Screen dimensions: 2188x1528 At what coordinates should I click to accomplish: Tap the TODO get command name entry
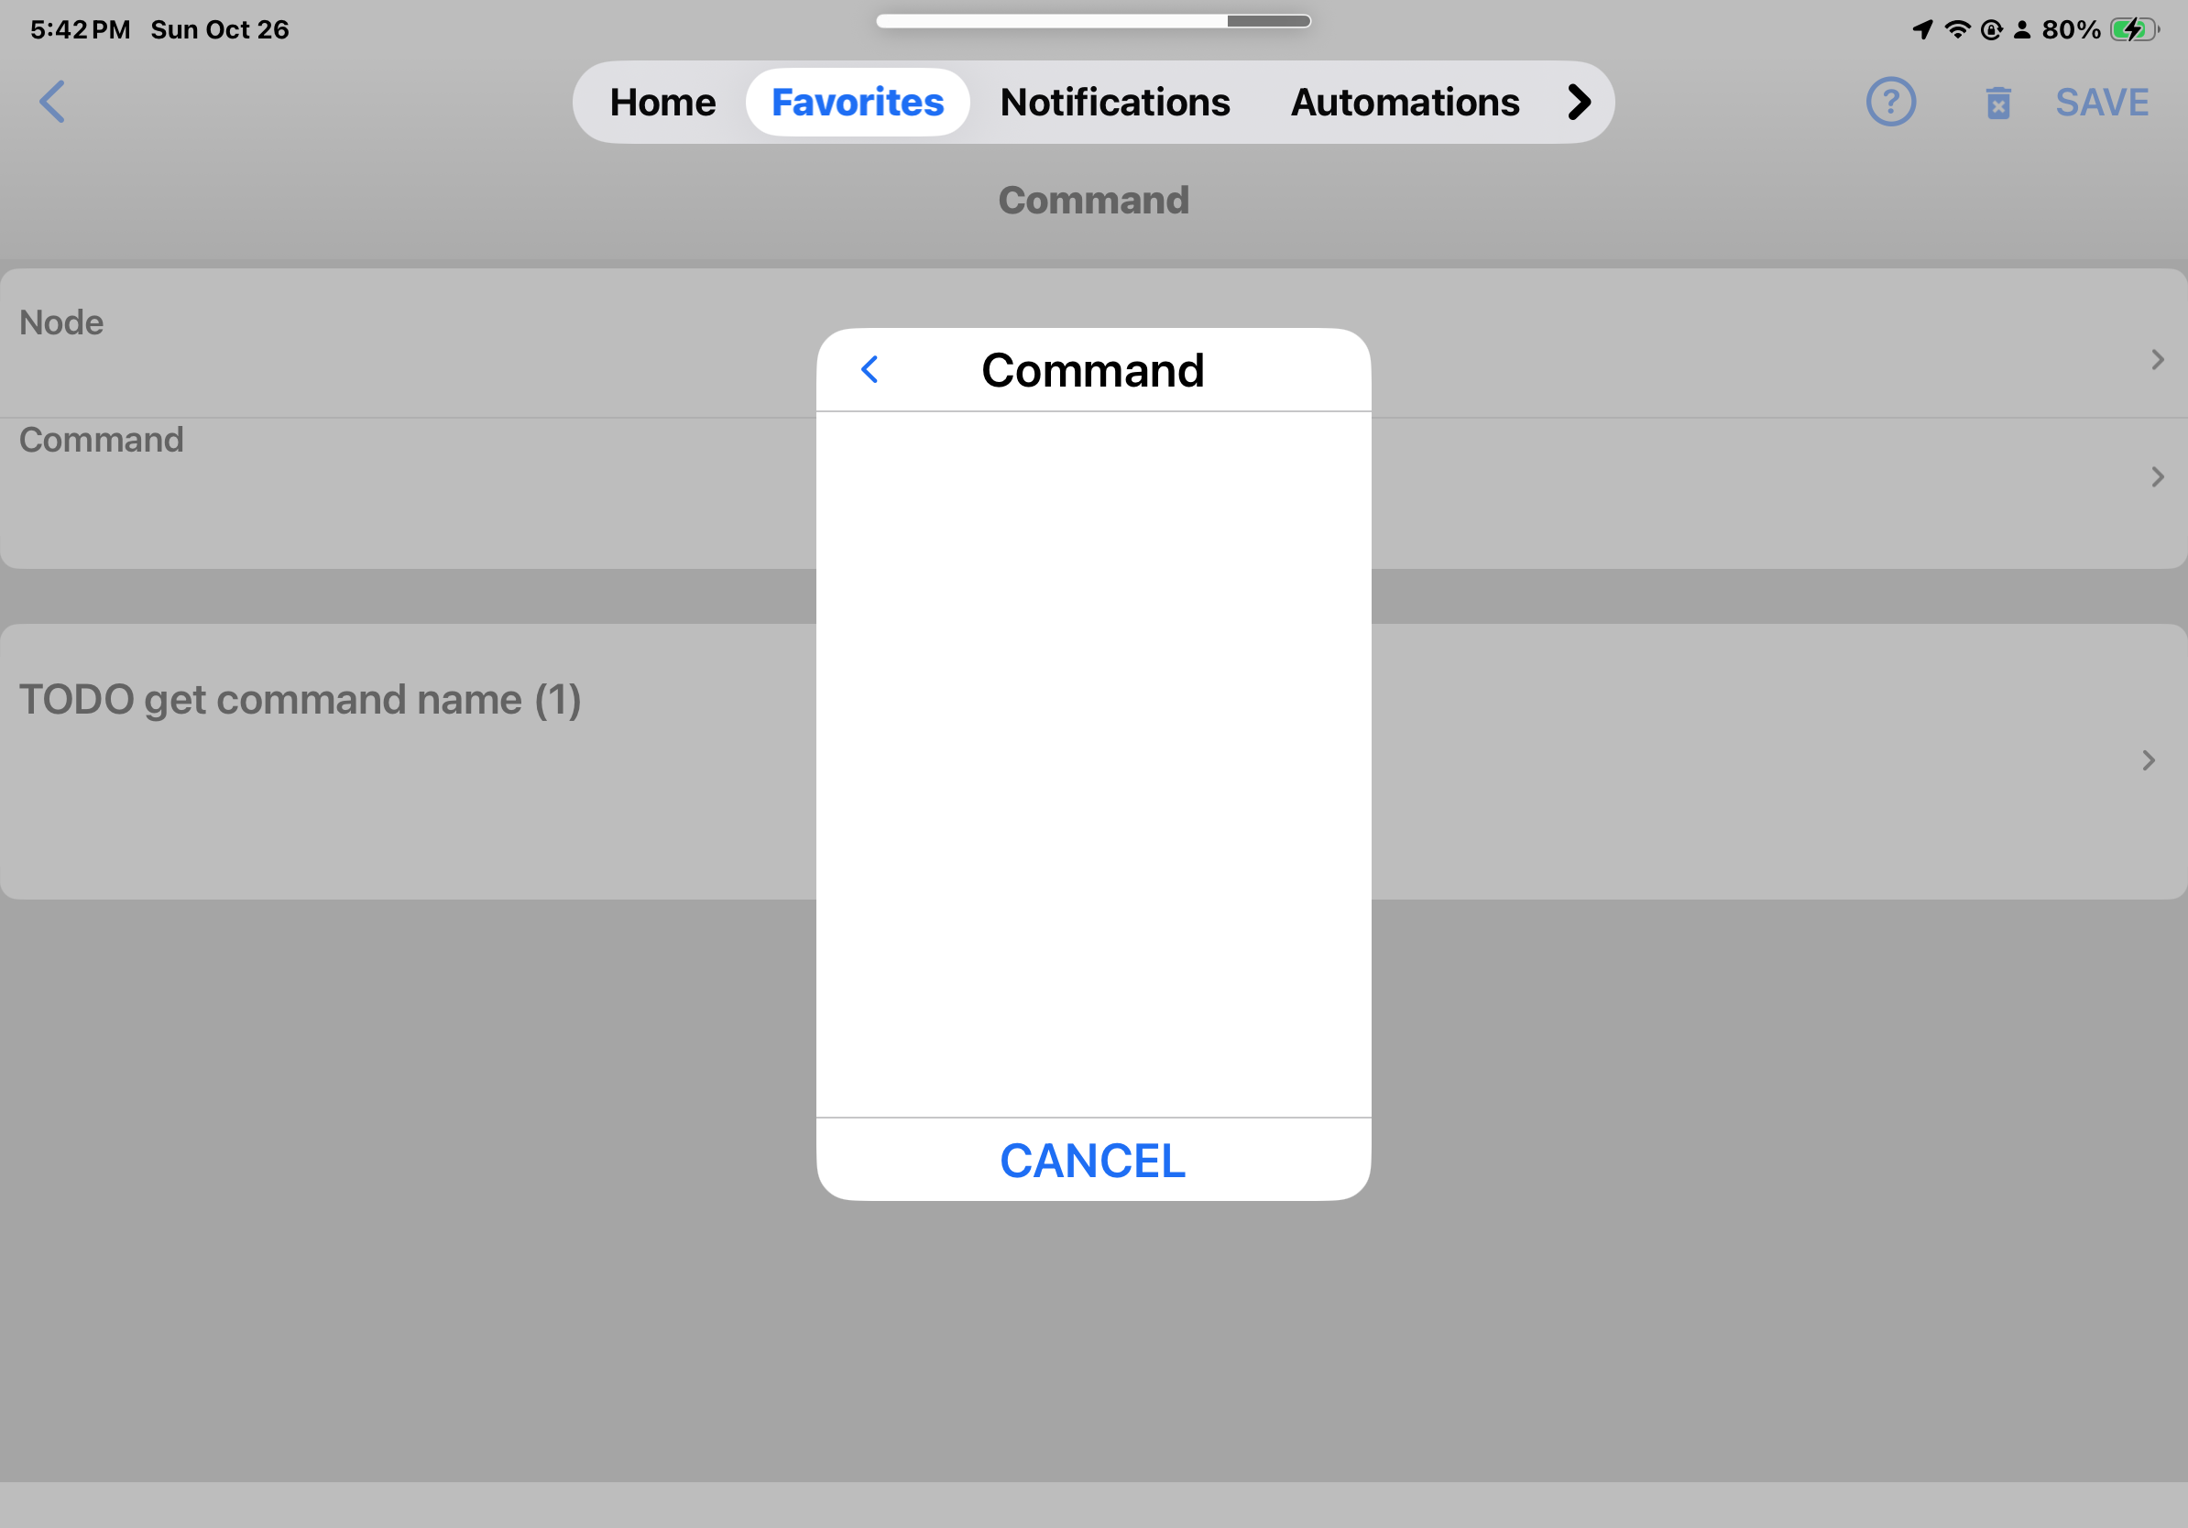pos(301,700)
